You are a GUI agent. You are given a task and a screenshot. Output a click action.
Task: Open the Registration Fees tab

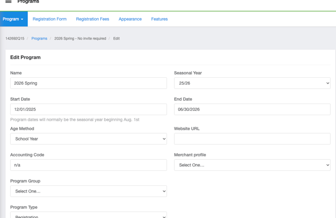[x=92, y=19]
